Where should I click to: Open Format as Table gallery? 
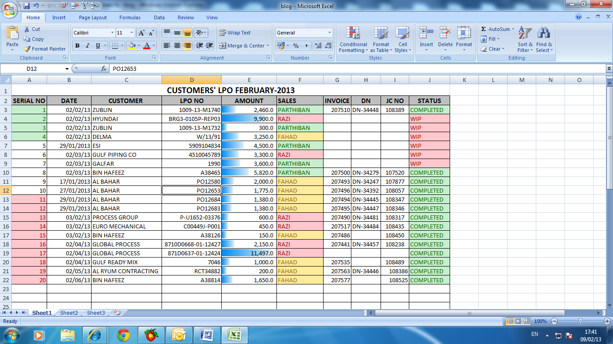(381, 39)
